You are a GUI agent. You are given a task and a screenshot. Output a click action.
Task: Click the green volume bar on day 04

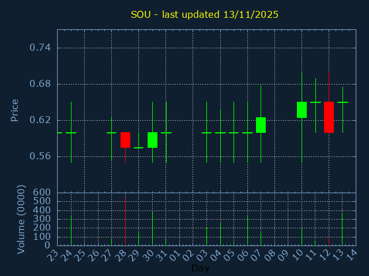tap(220, 234)
